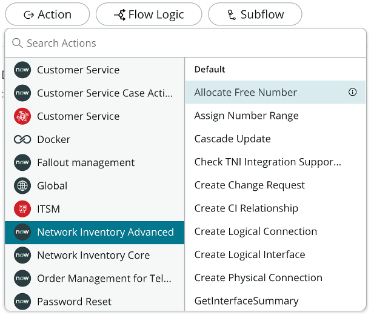The width and height of the screenshot is (371, 315).
Task: Select the ITSM category
Action: (x=95, y=209)
